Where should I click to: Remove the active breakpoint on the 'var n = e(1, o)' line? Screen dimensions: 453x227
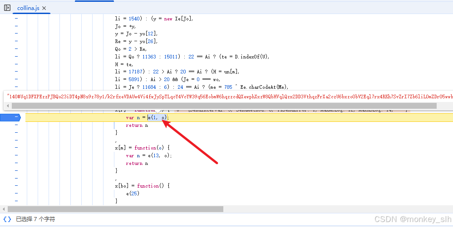click(10, 117)
